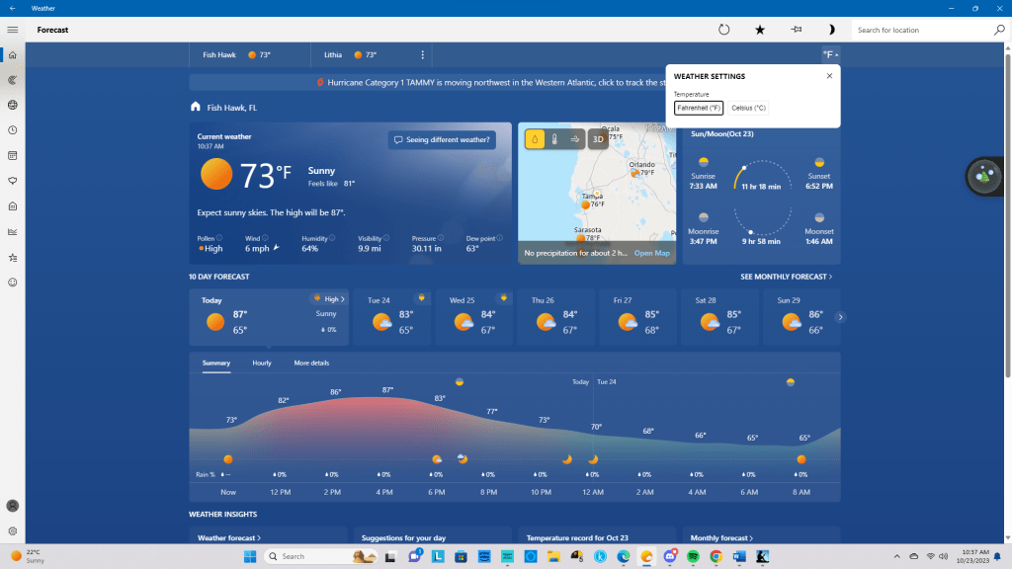Switch to the Hourly tab
This screenshot has height=569, width=1012.
(x=262, y=364)
